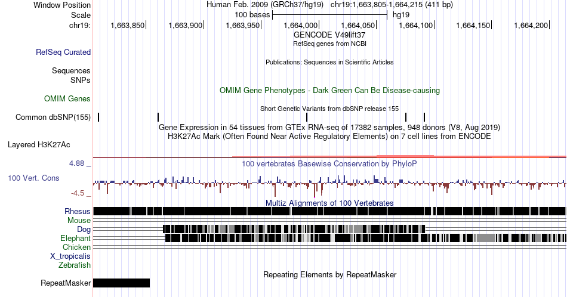The width and height of the screenshot is (567, 297).
Task: Click the Rhesus alignment row label
Action: click(x=78, y=211)
